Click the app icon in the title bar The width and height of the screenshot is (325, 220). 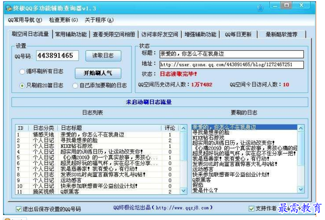(9, 8)
